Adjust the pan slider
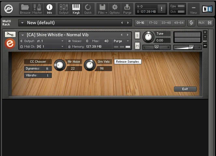 (x=156, y=48)
